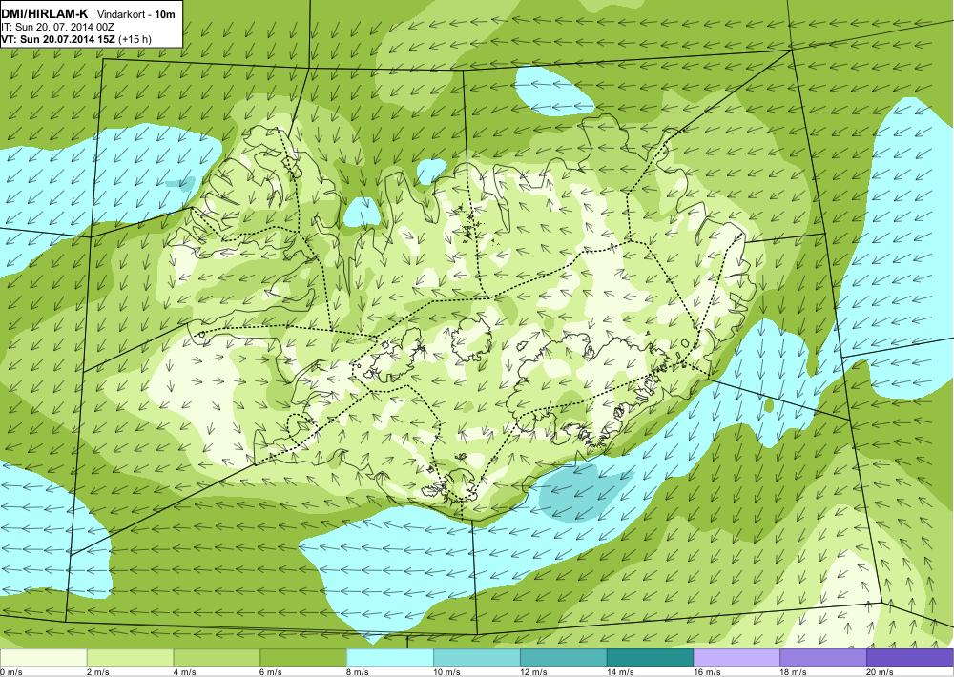954x677 pixels.
Task: Click the '12 m/s' legend label
Action: 534,672
